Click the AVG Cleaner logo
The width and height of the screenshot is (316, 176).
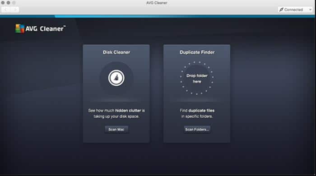coord(41,28)
